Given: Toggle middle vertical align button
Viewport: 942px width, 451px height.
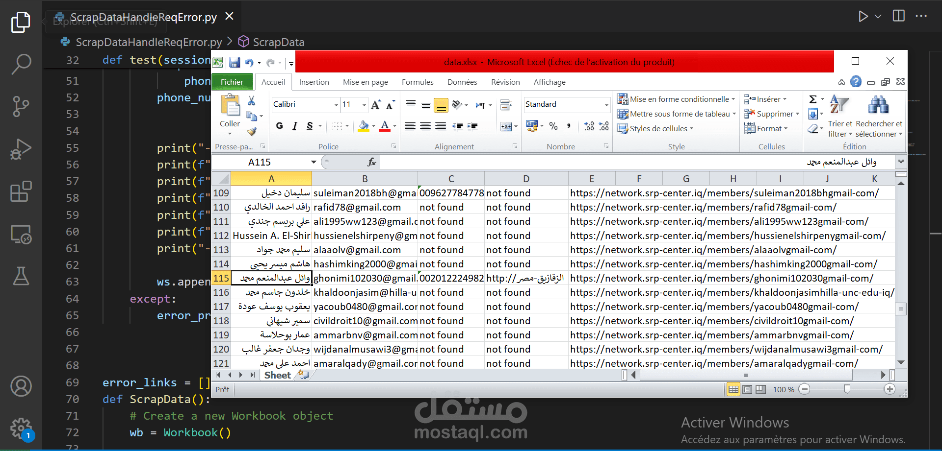Looking at the screenshot, I should coord(426,104).
